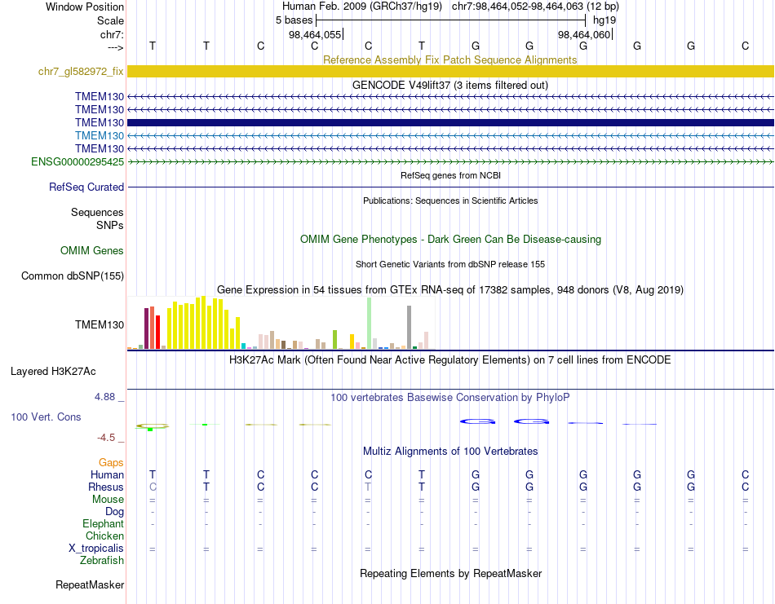This screenshot has height=604, width=775.
Task: Click the tall gray bar in GTEx chart
Action: pyautogui.click(x=410, y=328)
